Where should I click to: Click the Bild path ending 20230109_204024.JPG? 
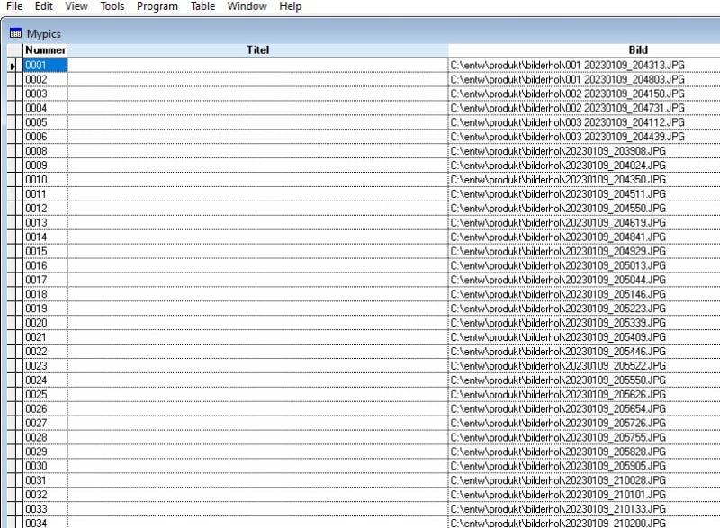(558, 166)
